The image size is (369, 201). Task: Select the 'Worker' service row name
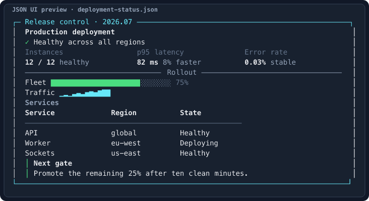[38, 143]
